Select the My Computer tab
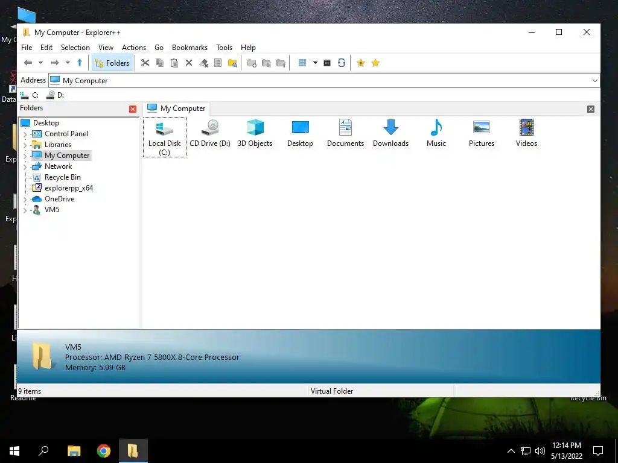 pos(177,109)
